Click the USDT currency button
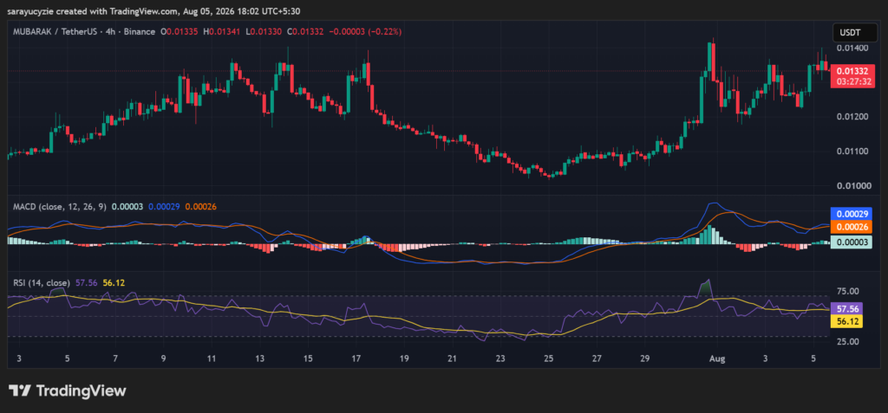Image resolution: width=888 pixels, height=413 pixels. (853, 33)
